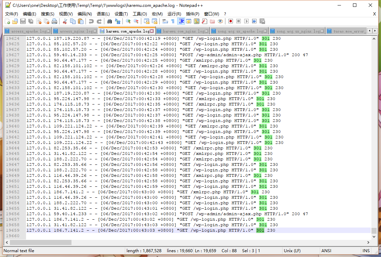
Task: Open the 插件(P) plugins menu
Action: tap(193, 14)
